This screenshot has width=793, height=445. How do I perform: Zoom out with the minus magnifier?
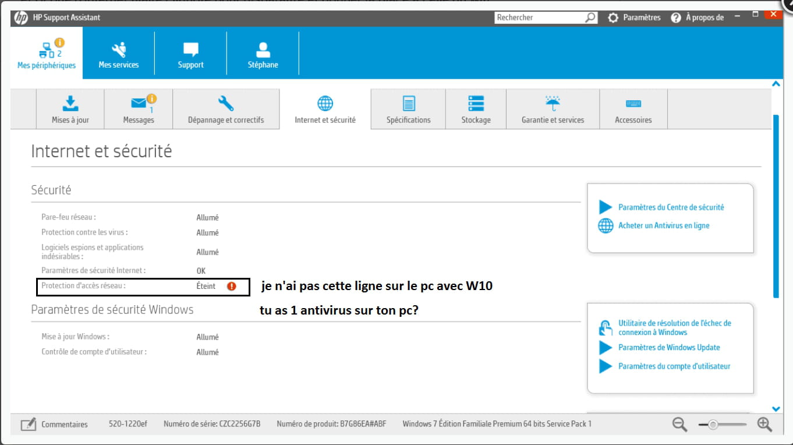[679, 425]
